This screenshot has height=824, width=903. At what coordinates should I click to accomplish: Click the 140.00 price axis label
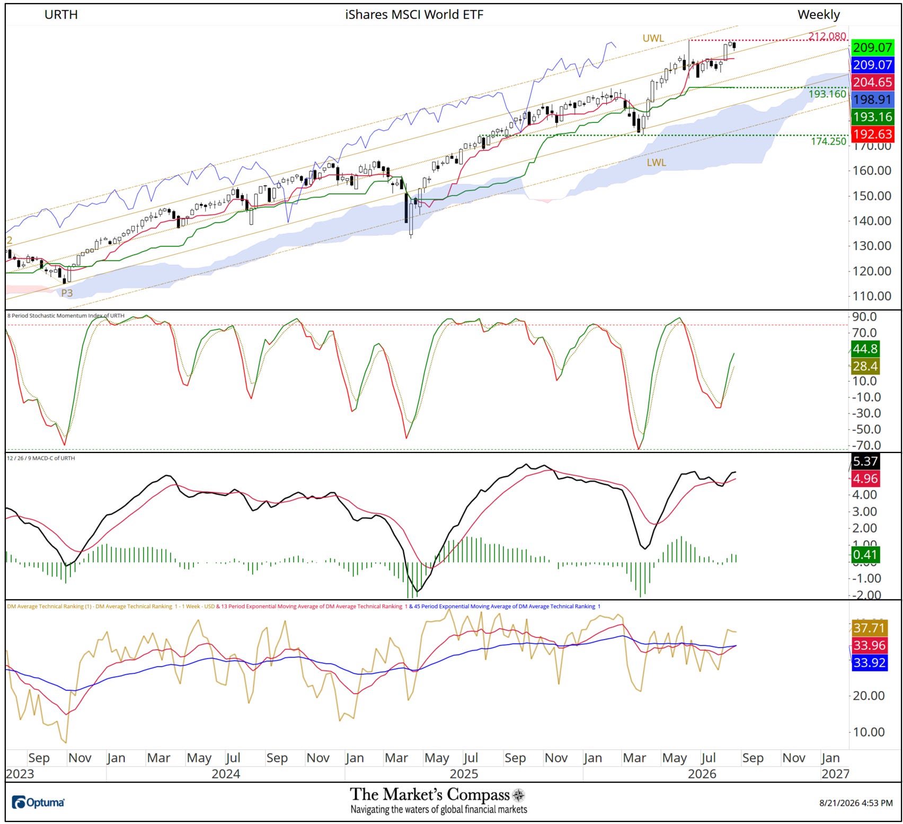872,220
